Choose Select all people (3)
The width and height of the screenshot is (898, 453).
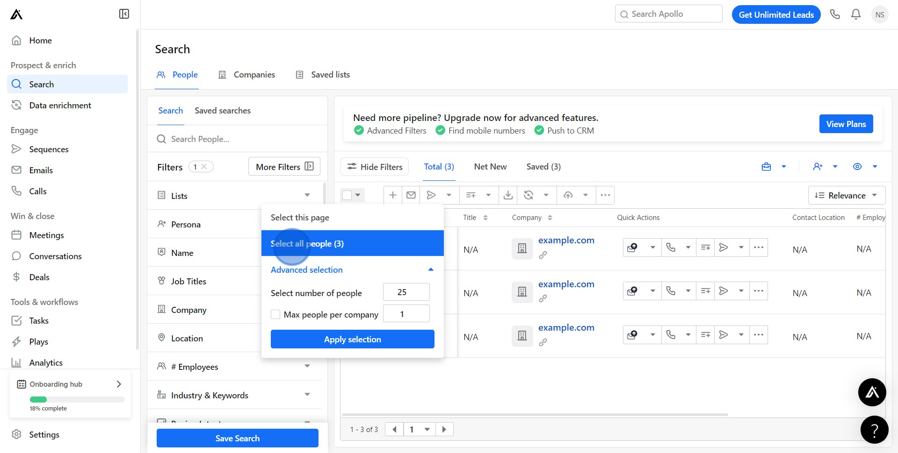point(353,243)
